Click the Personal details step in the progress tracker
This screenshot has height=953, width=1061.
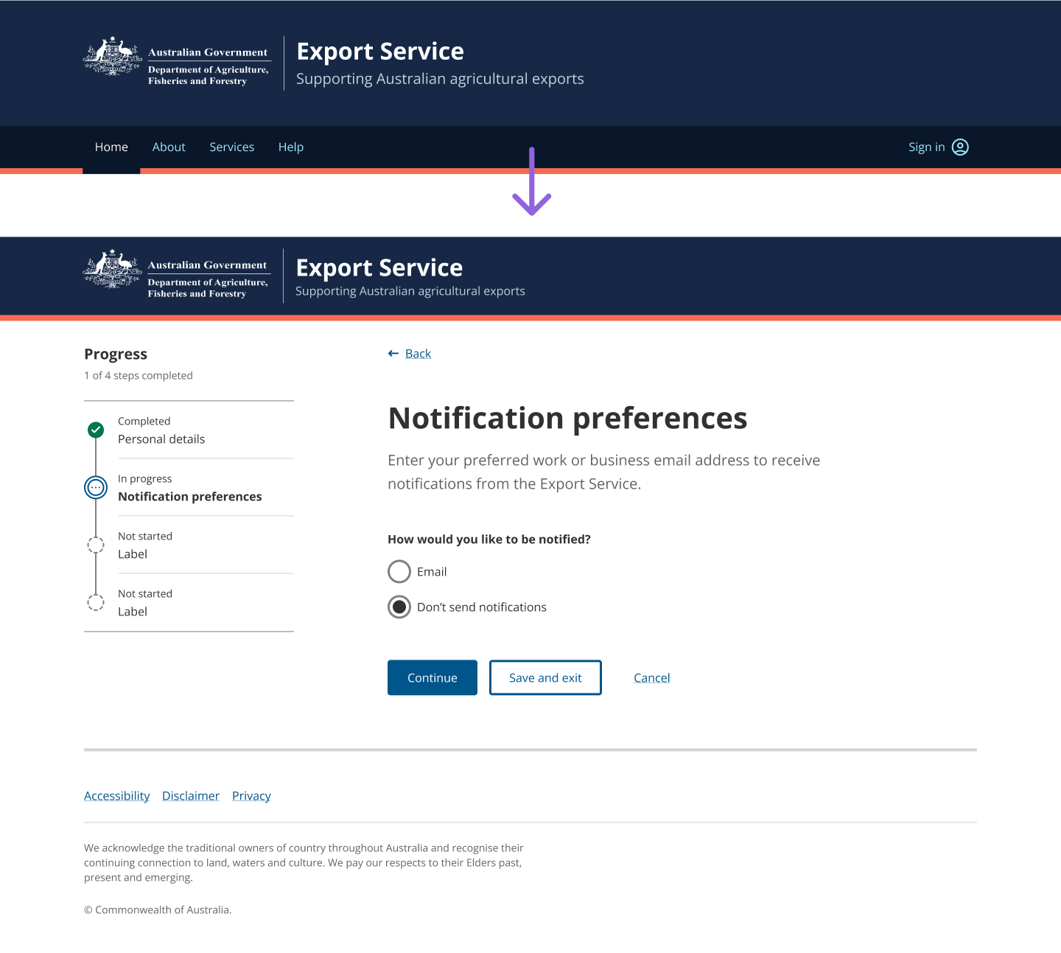coord(161,439)
